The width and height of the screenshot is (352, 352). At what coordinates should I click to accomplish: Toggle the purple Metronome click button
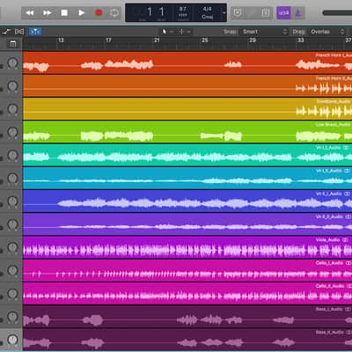point(298,13)
